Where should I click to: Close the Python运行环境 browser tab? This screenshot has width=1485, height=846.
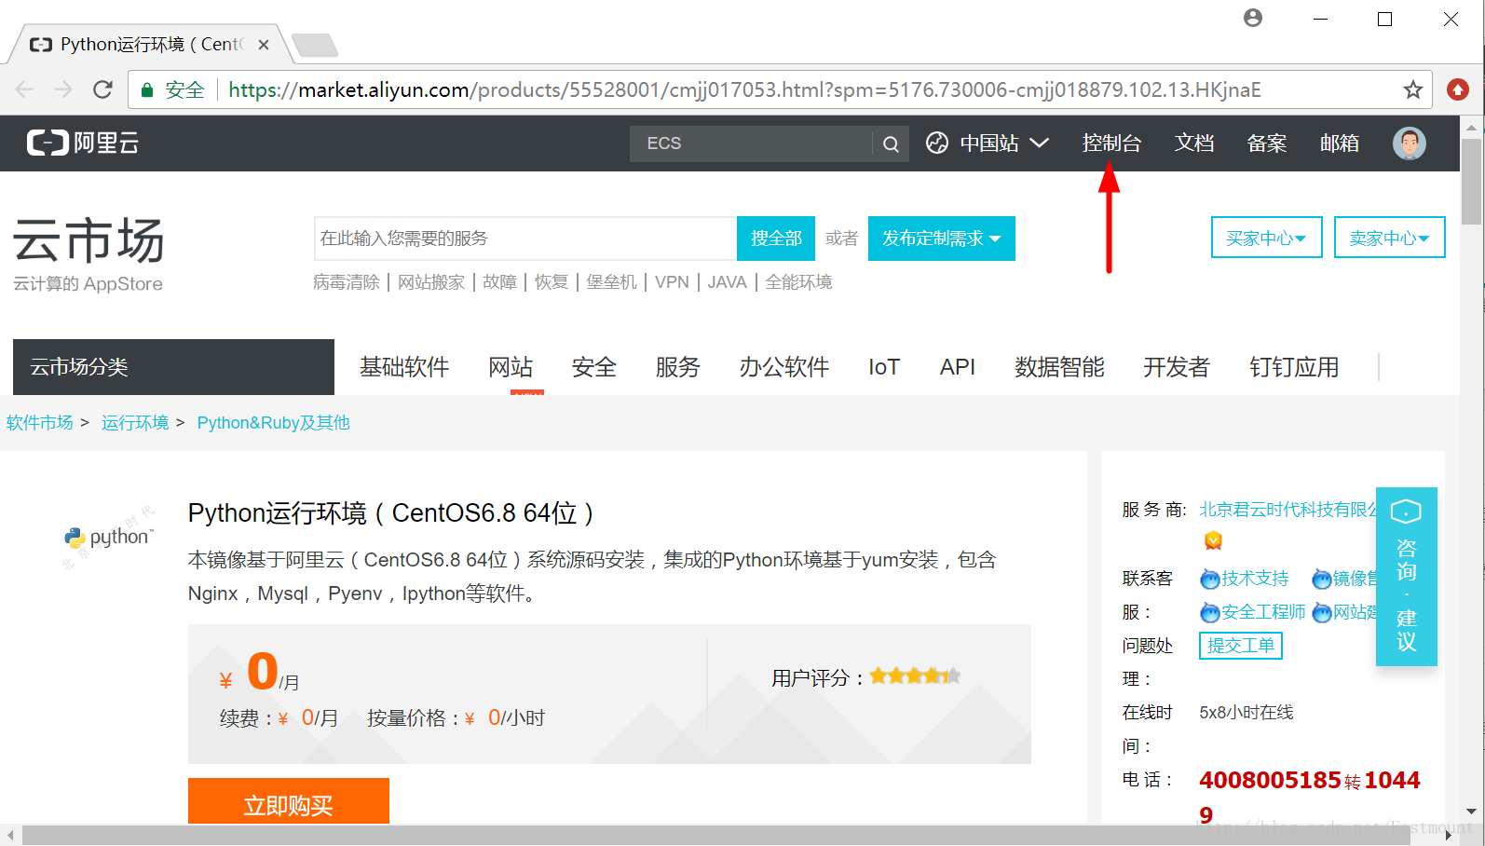(x=264, y=44)
